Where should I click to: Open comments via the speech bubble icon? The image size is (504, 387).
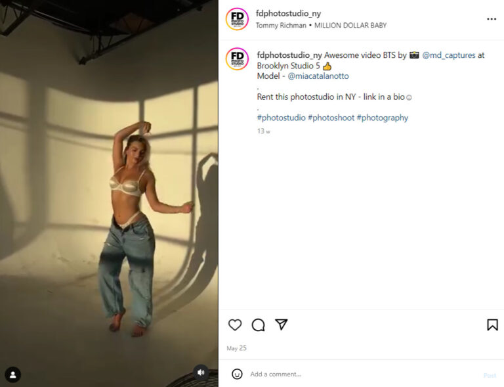click(258, 325)
